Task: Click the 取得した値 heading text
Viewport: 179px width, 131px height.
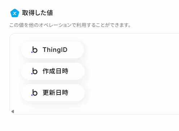Action: 37,13
